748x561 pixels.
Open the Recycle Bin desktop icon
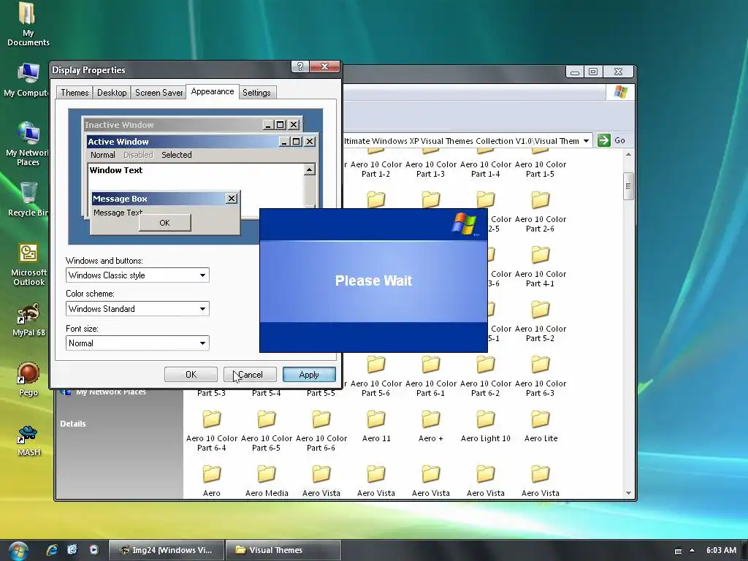point(28,199)
